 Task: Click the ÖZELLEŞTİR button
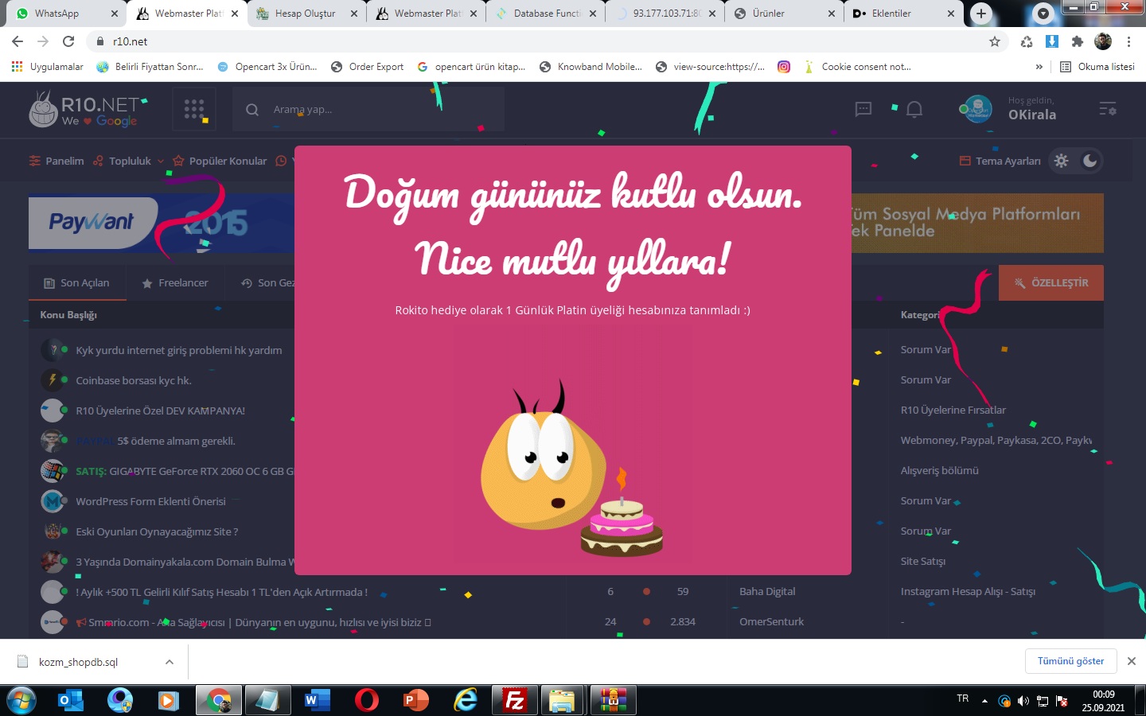(x=1050, y=283)
